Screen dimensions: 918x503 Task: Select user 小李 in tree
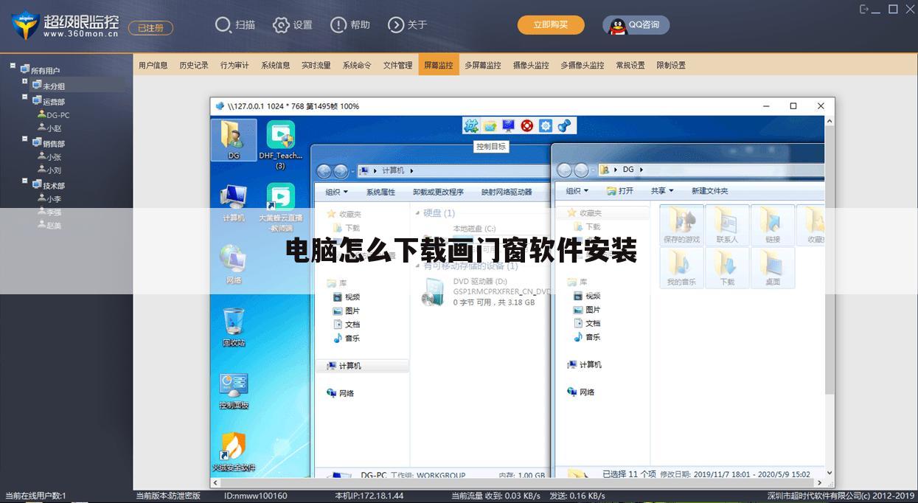pos(49,199)
